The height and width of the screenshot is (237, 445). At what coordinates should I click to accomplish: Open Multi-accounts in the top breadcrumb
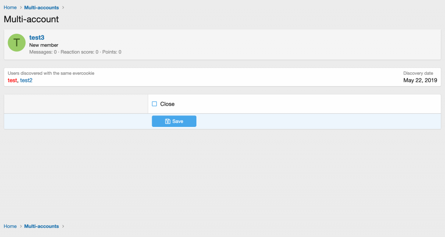click(41, 8)
